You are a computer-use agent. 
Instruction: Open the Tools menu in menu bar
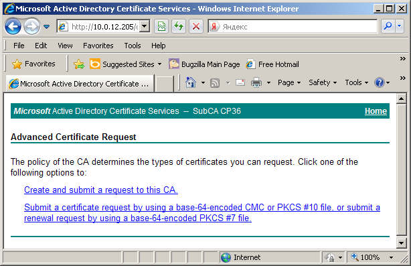(133, 46)
